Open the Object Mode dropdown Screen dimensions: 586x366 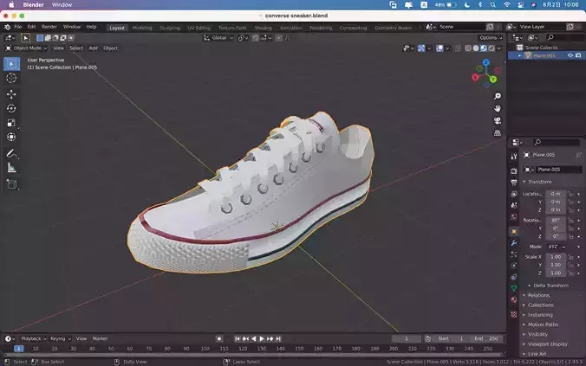26,48
